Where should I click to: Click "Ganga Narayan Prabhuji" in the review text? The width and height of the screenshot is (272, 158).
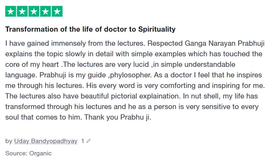coord(225,44)
